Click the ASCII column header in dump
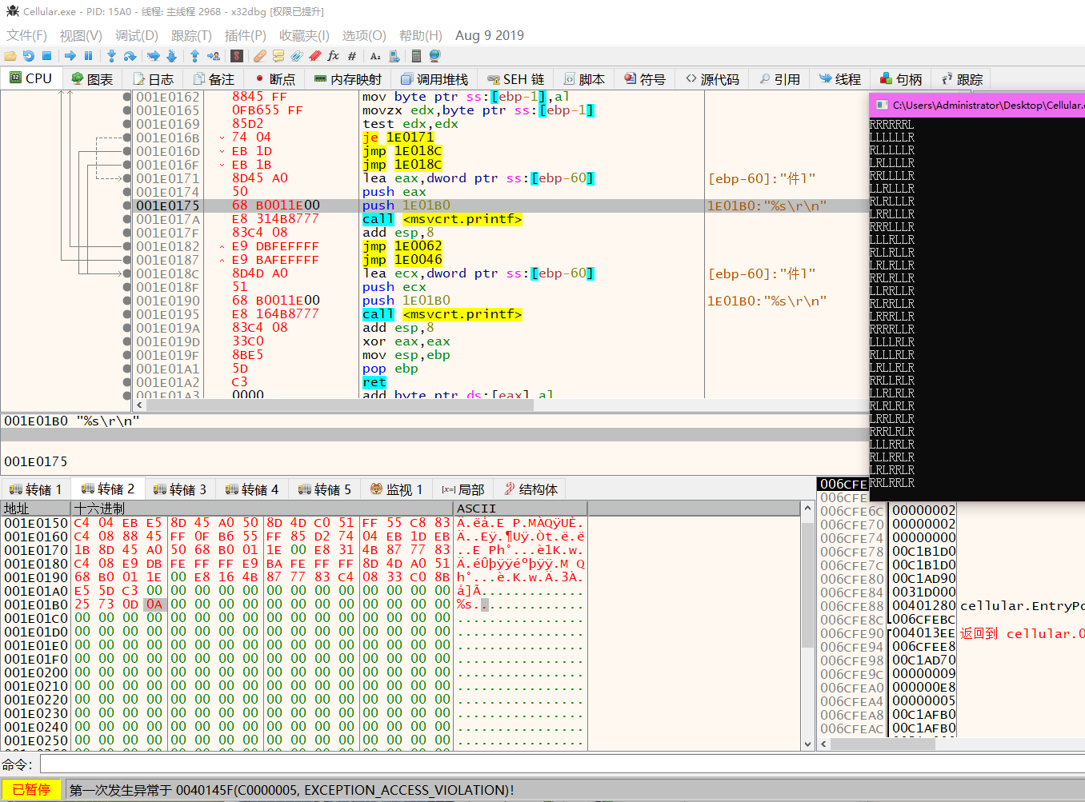Screen dimensions: 1085x802 pos(520,509)
